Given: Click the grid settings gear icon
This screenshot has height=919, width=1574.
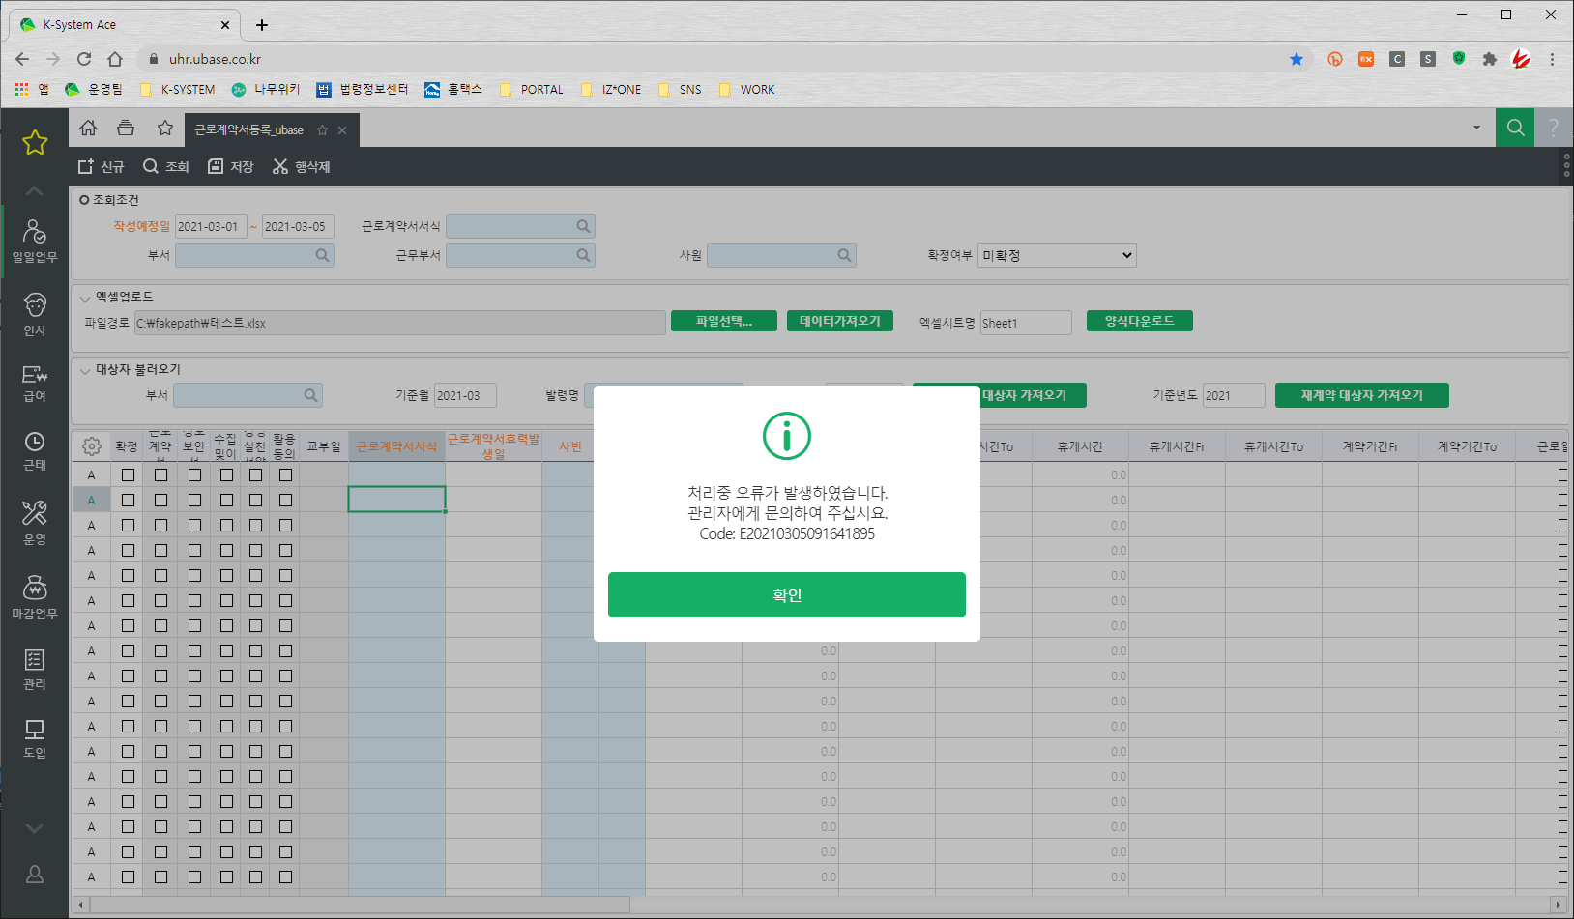Looking at the screenshot, I should click(x=92, y=446).
